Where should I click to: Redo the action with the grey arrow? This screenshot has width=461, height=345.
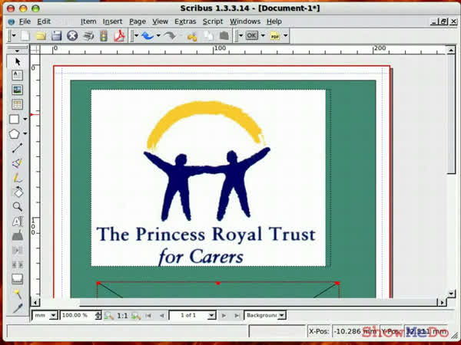(171, 36)
